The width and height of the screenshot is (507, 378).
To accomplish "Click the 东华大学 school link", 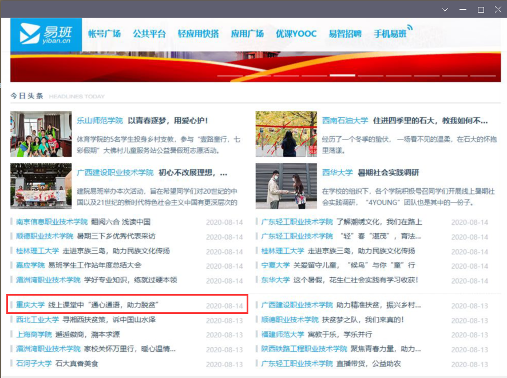I will tap(275, 280).
